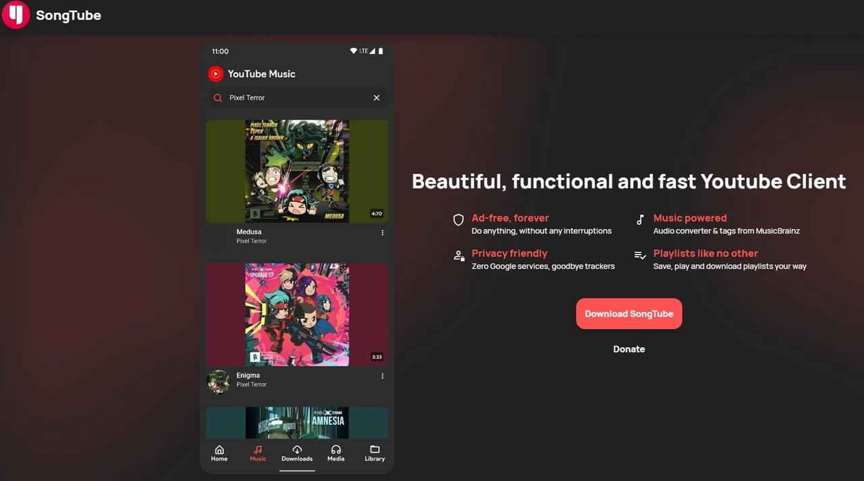Click the Music powered note icon

(639, 220)
